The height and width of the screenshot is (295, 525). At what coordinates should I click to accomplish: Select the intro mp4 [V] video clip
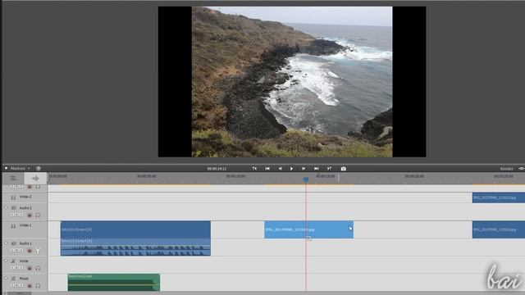tap(135, 229)
